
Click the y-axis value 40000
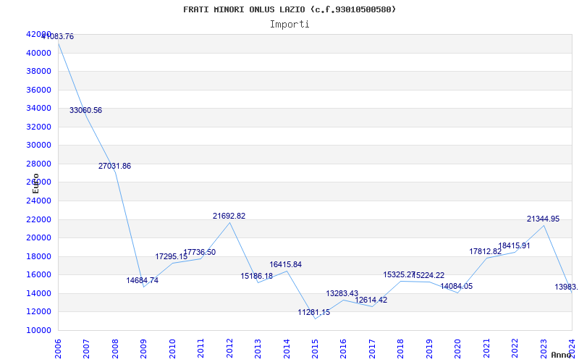[38, 53]
